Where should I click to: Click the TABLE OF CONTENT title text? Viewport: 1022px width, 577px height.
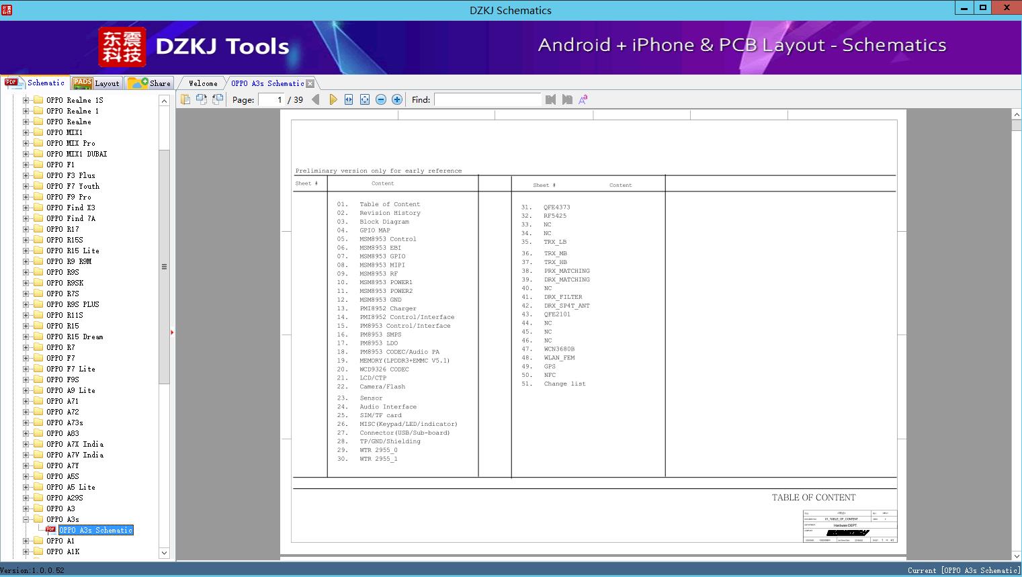click(x=814, y=498)
